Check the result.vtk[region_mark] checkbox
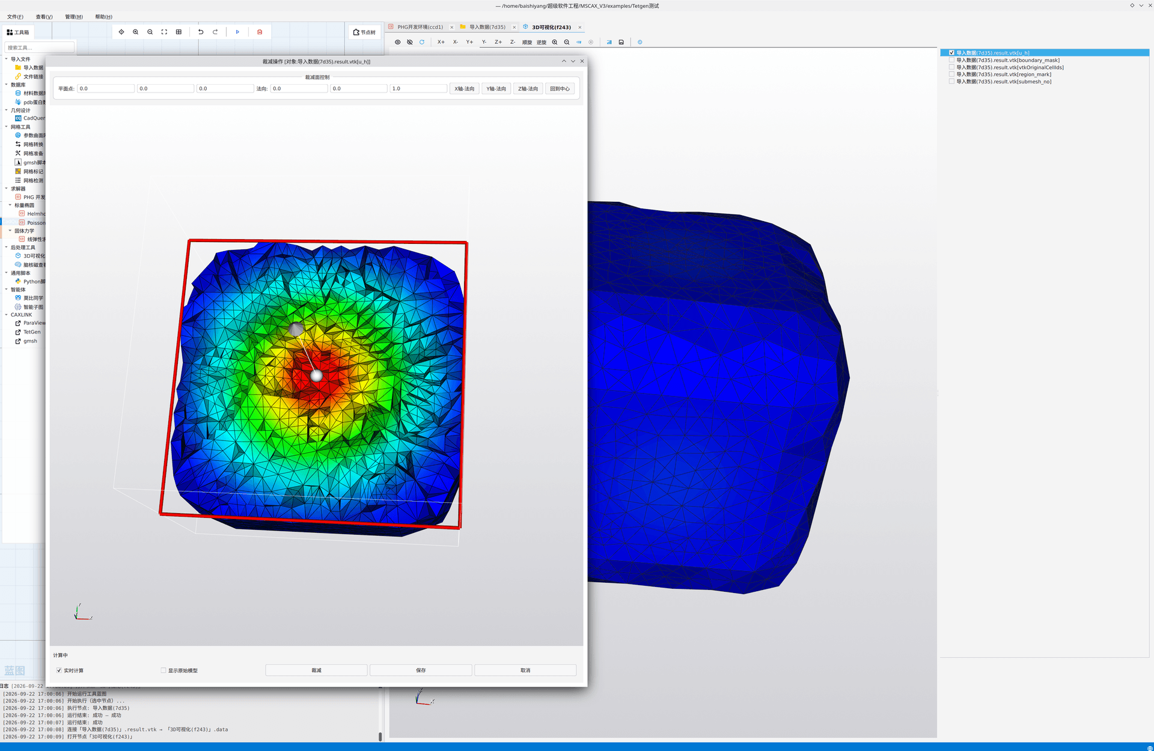 [x=951, y=74]
